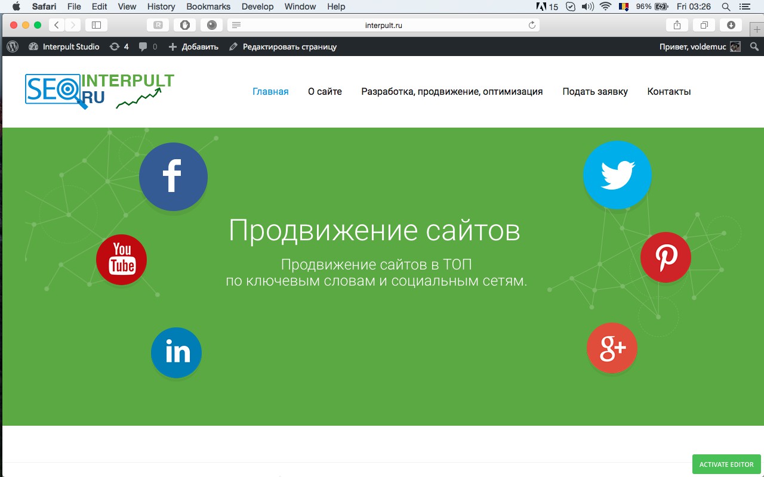Click the ACTIVATE EDITOR button
764x477 pixels.
pyautogui.click(x=726, y=464)
